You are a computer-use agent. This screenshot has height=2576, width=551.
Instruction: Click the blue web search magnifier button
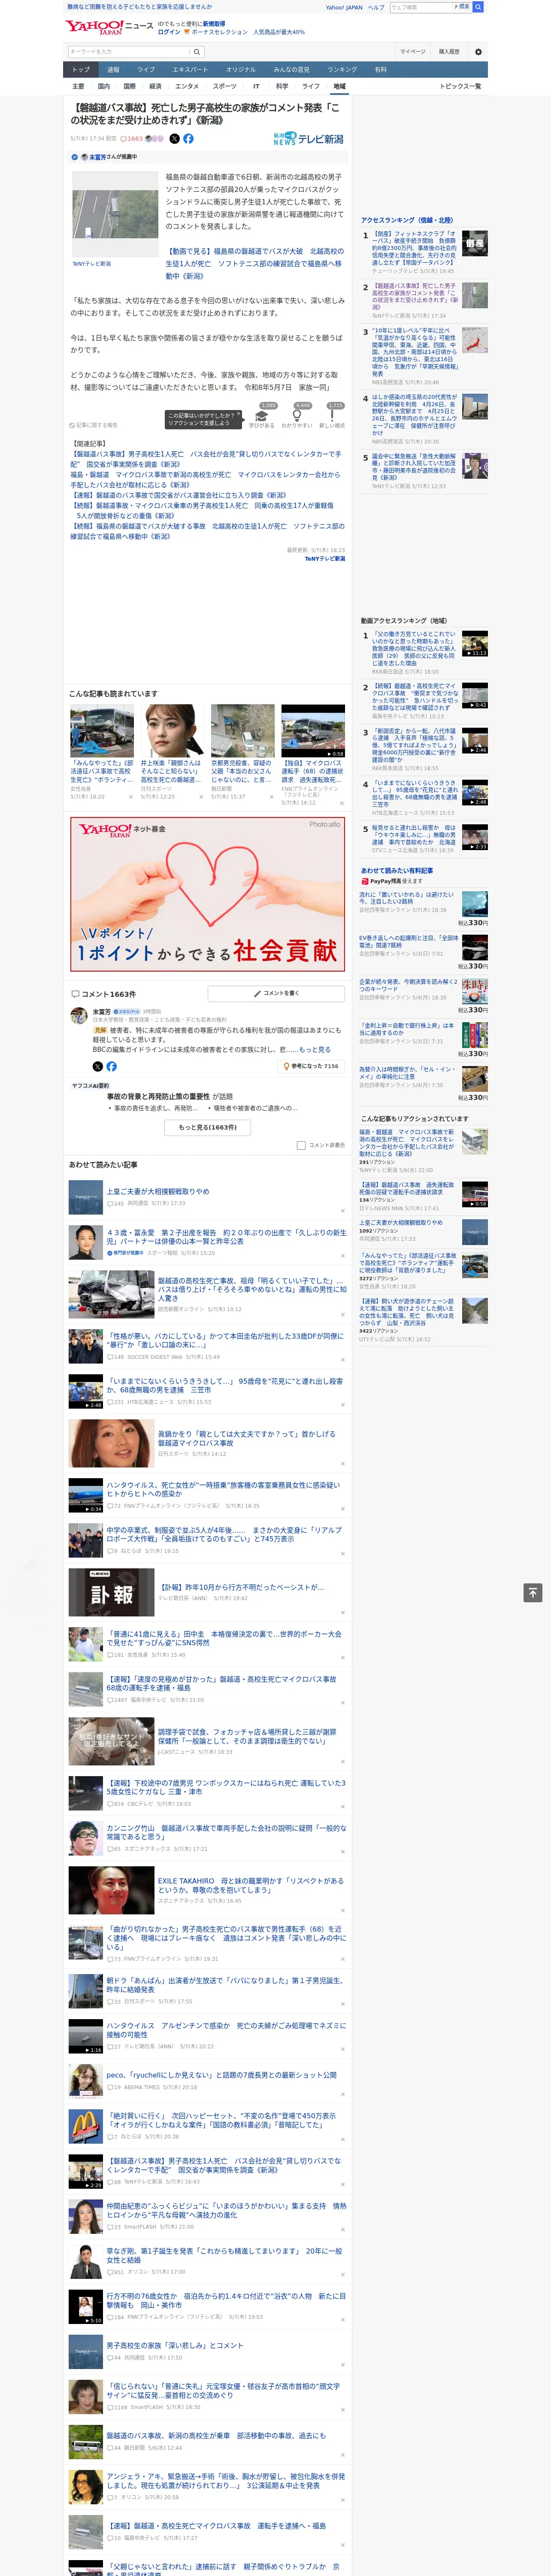(x=478, y=7)
